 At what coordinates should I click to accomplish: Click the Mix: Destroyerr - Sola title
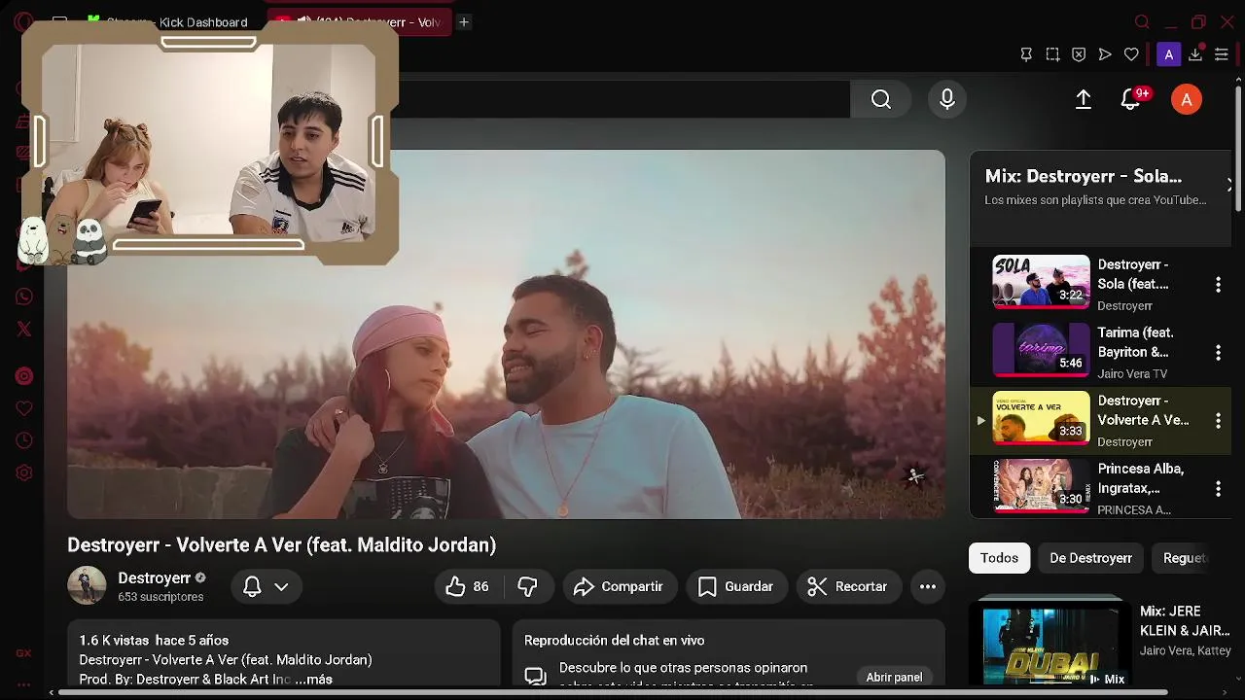[1083, 176]
